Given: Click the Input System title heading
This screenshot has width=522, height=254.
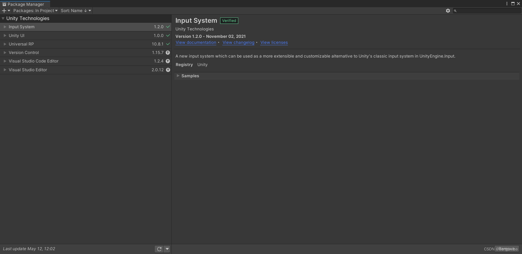Looking at the screenshot, I should (x=196, y=21).
